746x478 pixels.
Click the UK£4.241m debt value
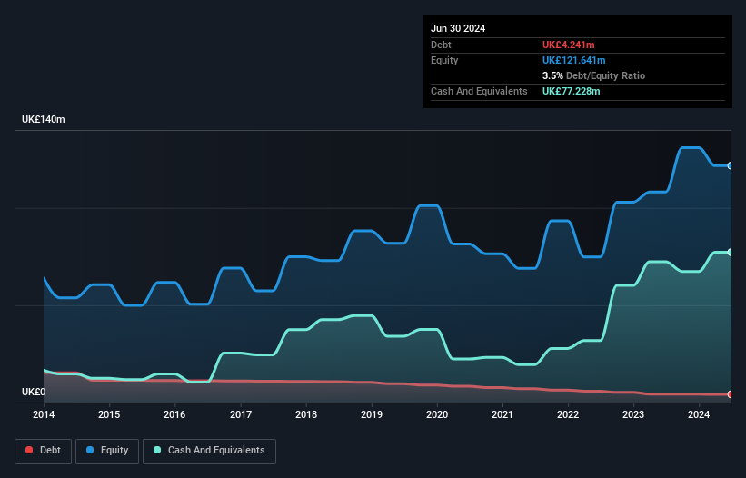569,45
